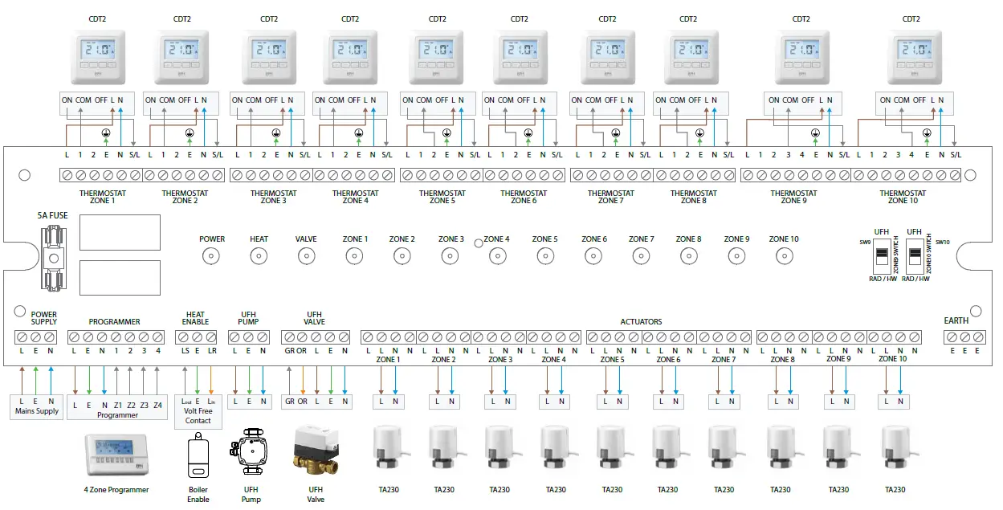Screen dimensions: 1003x510
Task: Click the 4 Zone Programmer device image
Action: pyautogui.click(x=116, y=455)
